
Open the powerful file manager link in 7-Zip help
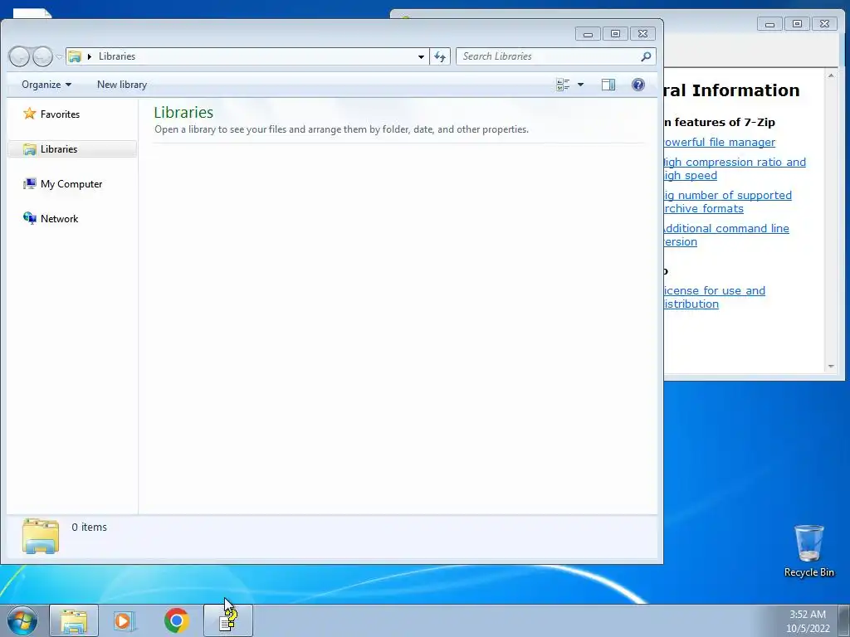720,143
